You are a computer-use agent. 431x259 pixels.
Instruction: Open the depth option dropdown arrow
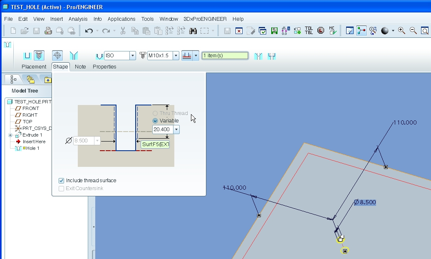(x=196, y=56)
